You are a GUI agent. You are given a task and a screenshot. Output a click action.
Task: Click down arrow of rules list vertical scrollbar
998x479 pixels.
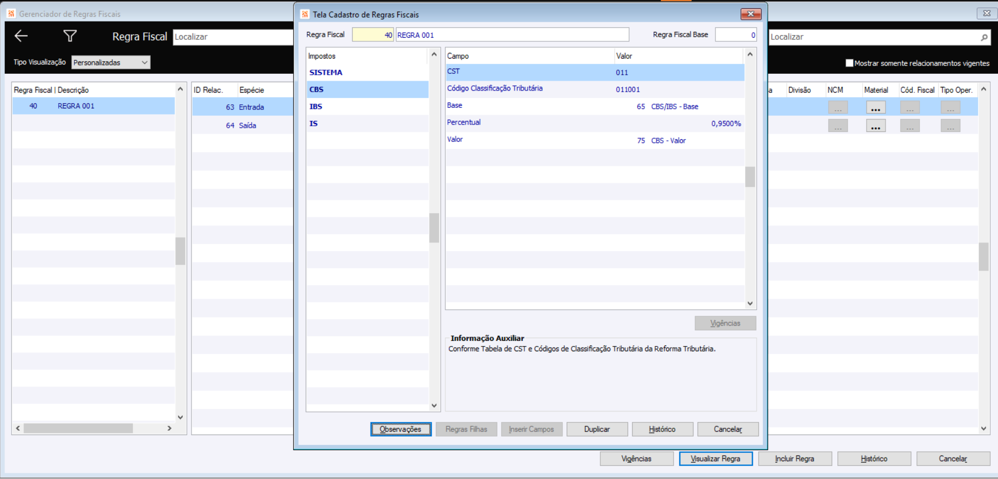pyautogui.click(x=181, y=417)
